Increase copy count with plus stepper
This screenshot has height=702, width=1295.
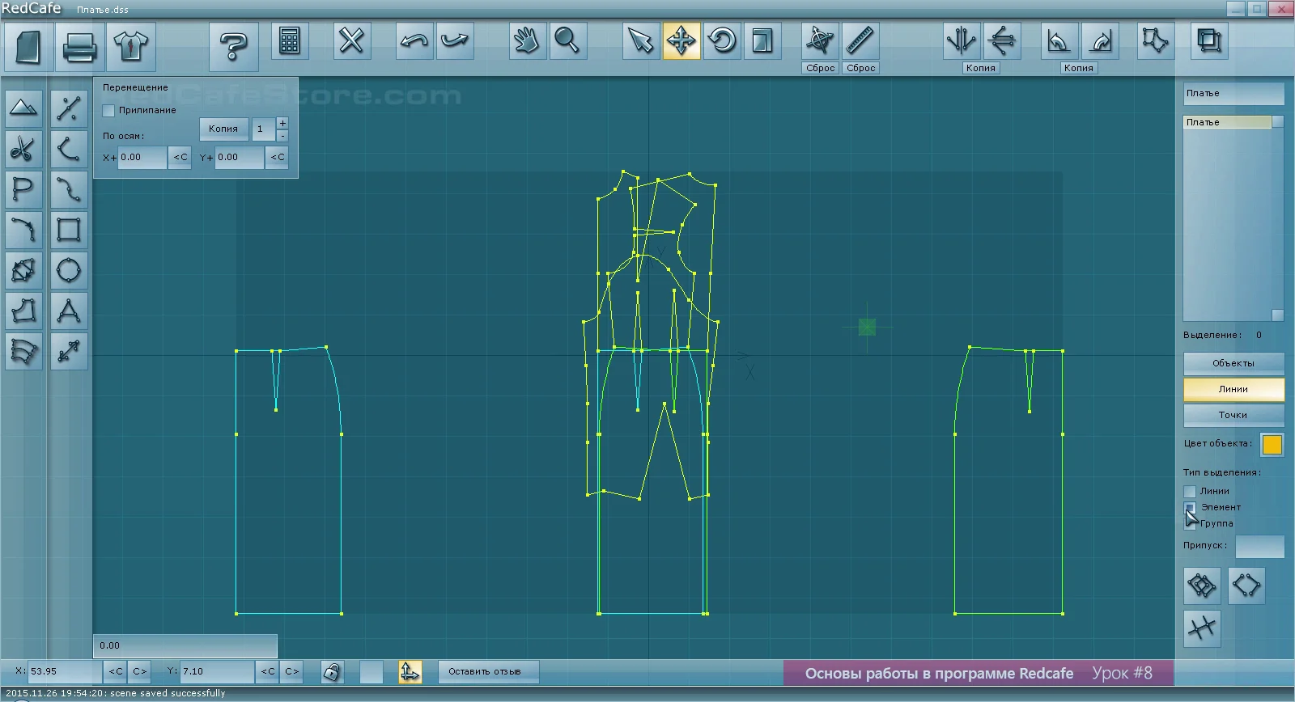282,123
